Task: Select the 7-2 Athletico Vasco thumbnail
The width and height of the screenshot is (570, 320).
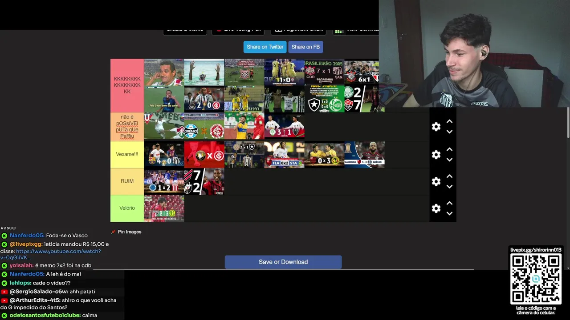Action: tap(204, 181)
